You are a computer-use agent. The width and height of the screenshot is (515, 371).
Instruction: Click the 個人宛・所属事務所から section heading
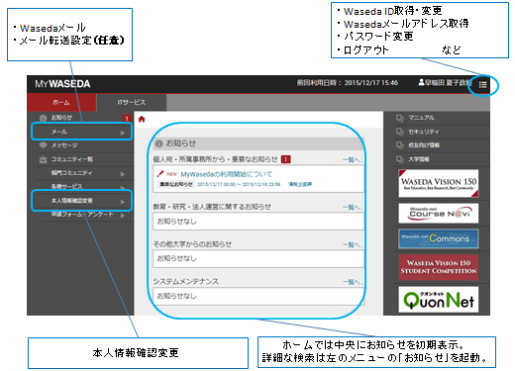pos(215,159)
